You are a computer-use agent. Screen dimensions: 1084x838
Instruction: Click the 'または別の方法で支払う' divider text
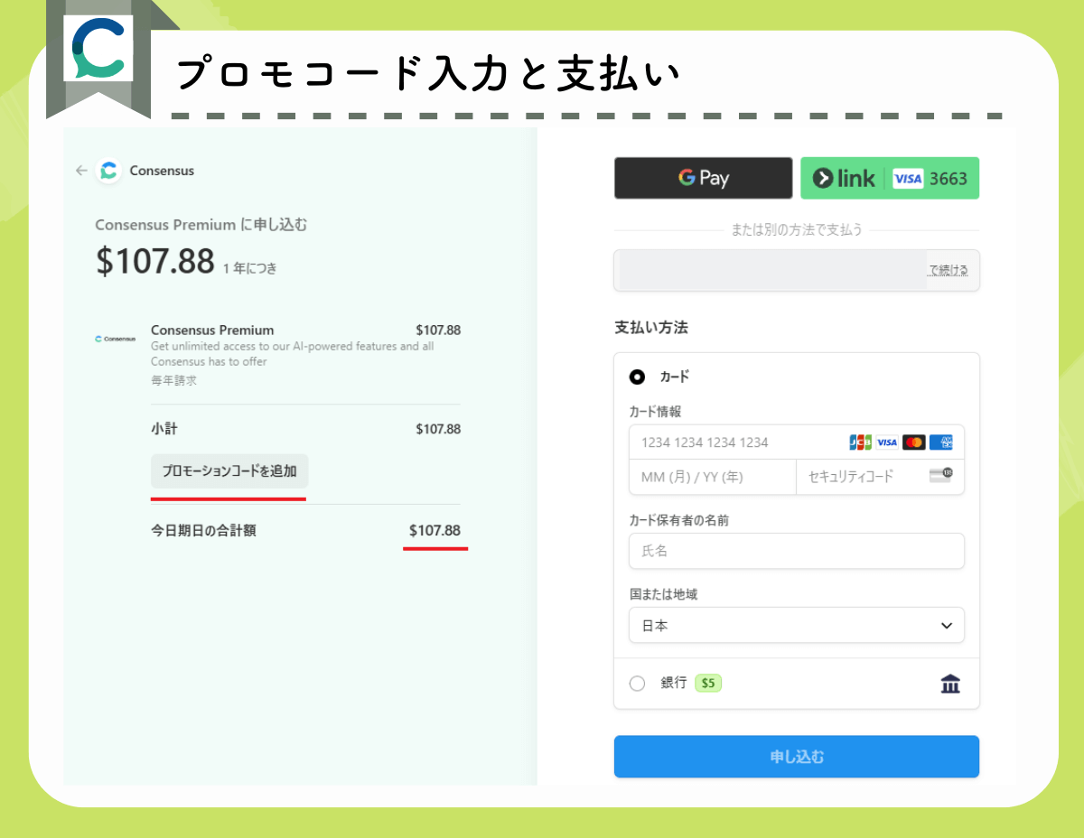(797, 230)
